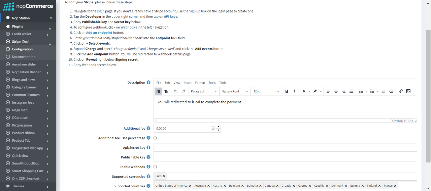Open the editor File menu
The image size is (431, 191).
(x=159, y=83)
